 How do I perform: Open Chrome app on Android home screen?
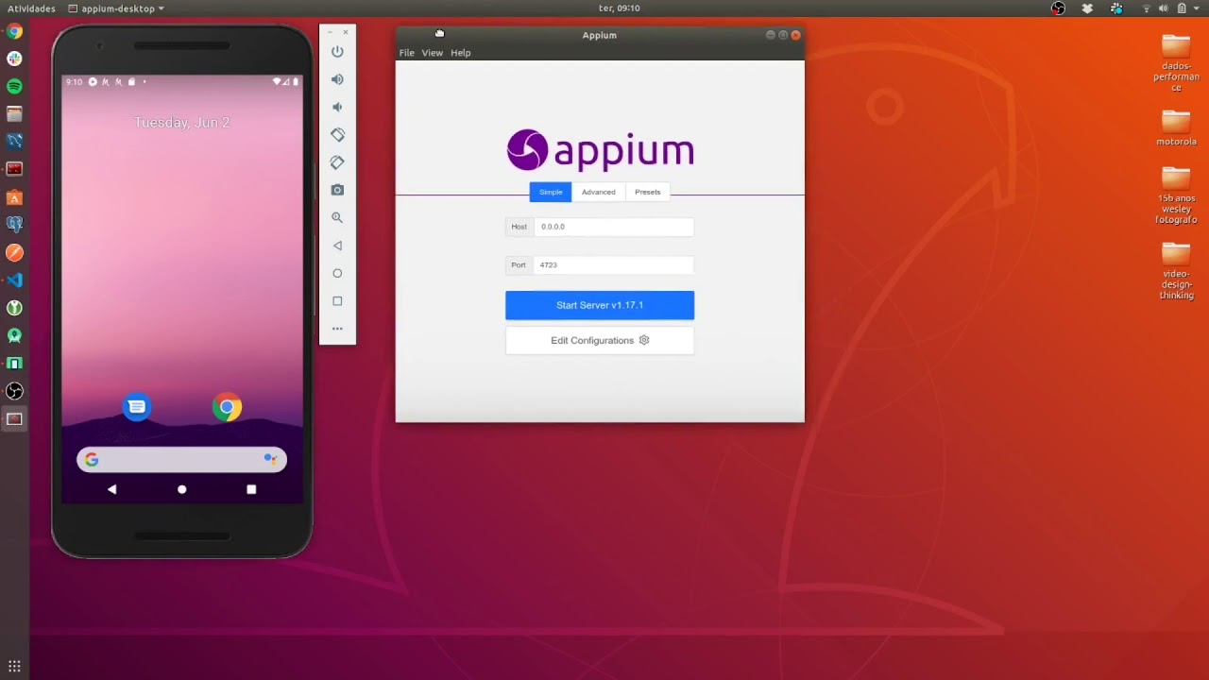[227, 407]
